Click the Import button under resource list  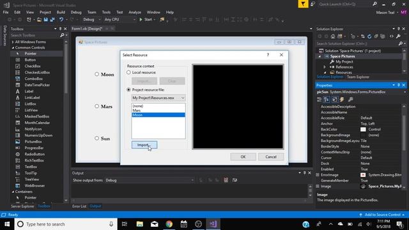144,145
